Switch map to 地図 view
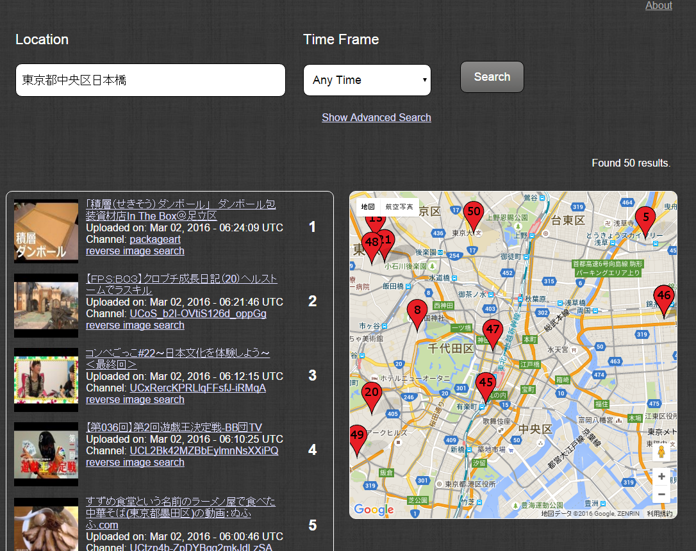This screenshot has height=551, width=696. (368, 207)
